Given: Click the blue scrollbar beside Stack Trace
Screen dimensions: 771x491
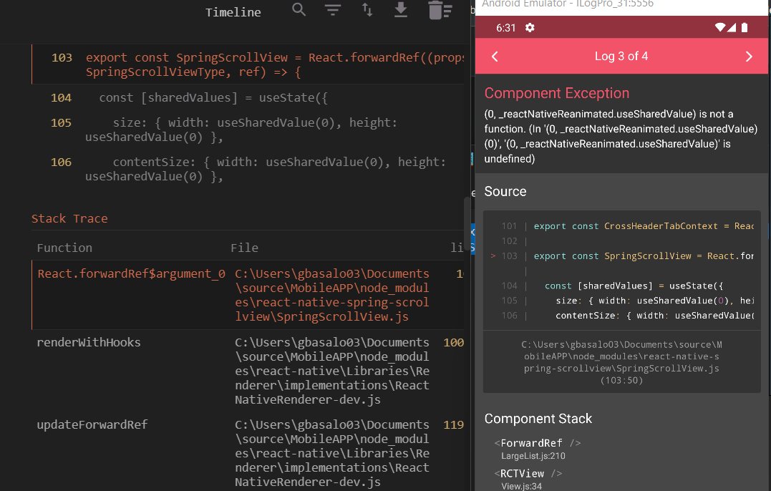Looking at the screenshot, I should point(472,236).
